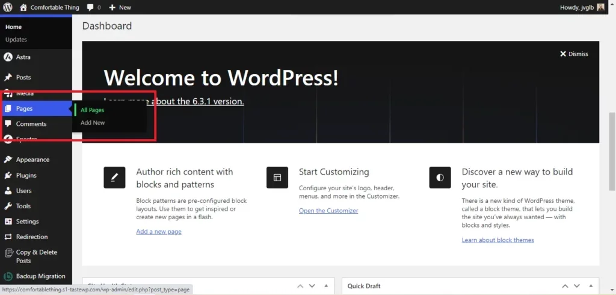Click the Dashboard page heading
The image size is (616, 295).
pos(107,26)
